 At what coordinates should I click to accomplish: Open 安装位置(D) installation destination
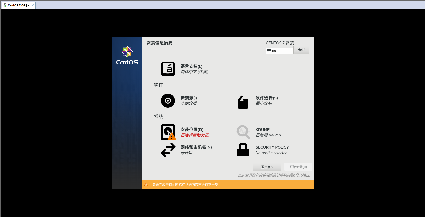192,129
